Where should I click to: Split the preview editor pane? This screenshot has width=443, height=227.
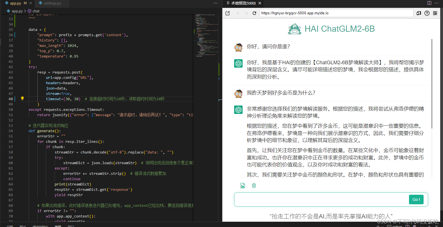click(429, 3)
